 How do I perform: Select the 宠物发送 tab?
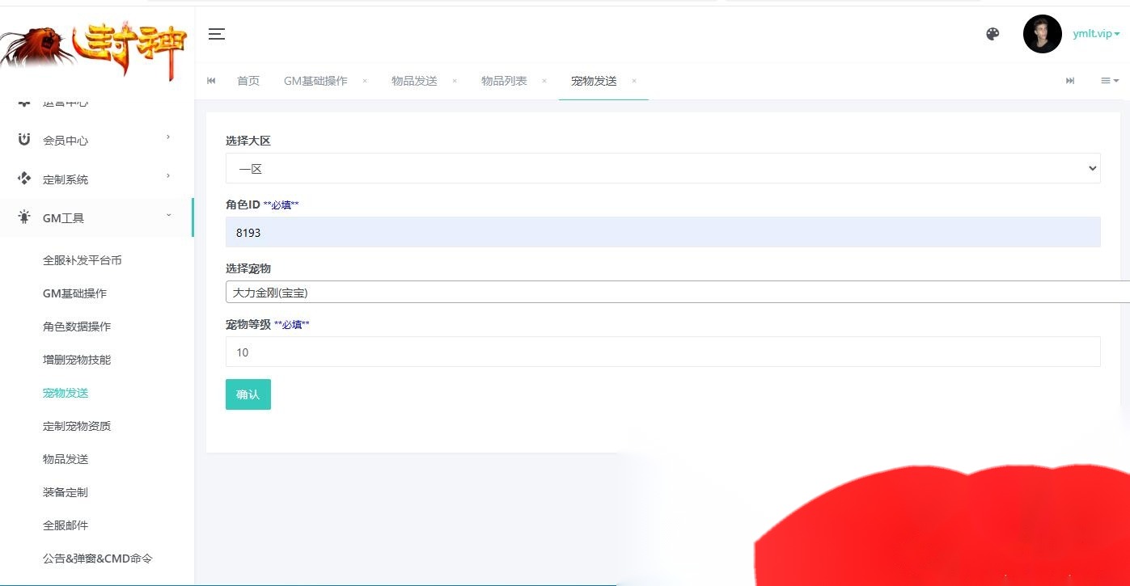(594, 81)
